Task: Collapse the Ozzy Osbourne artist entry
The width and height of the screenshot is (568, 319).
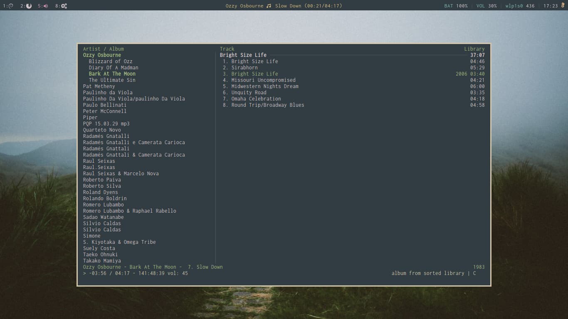Action: pos(102,55)
